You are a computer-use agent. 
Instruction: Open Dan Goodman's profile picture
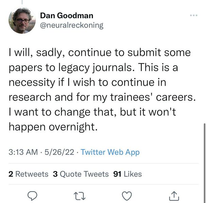click(x=22, y=21)
